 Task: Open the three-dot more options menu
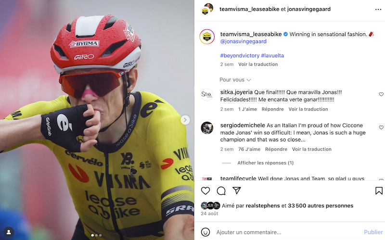point(378,9)
